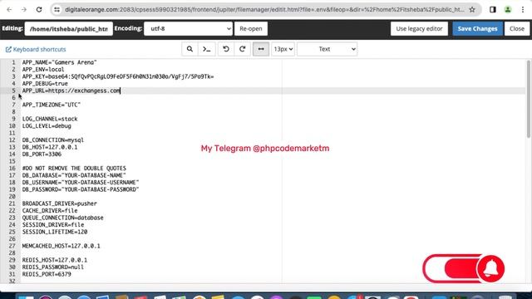Click the DB_USERNAME="YOUR-DATABASE-USERNAME" line
This screenshot has height=299, width=532.
point(81,183)
